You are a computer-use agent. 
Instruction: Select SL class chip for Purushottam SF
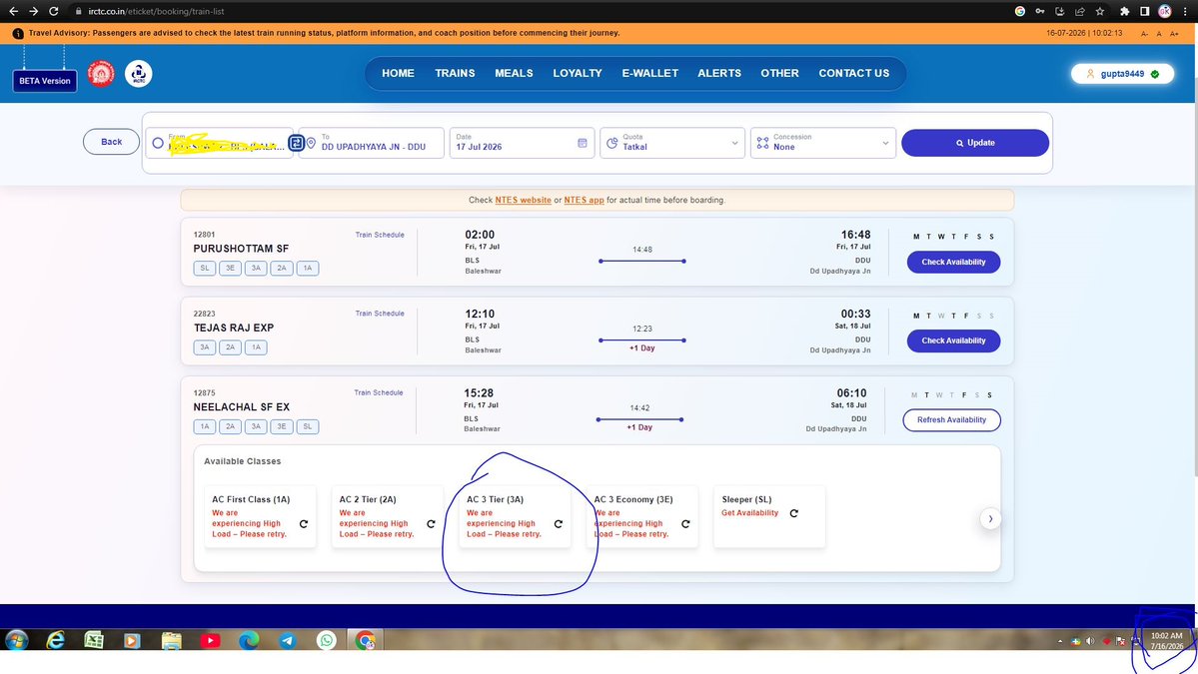point(204,268)
